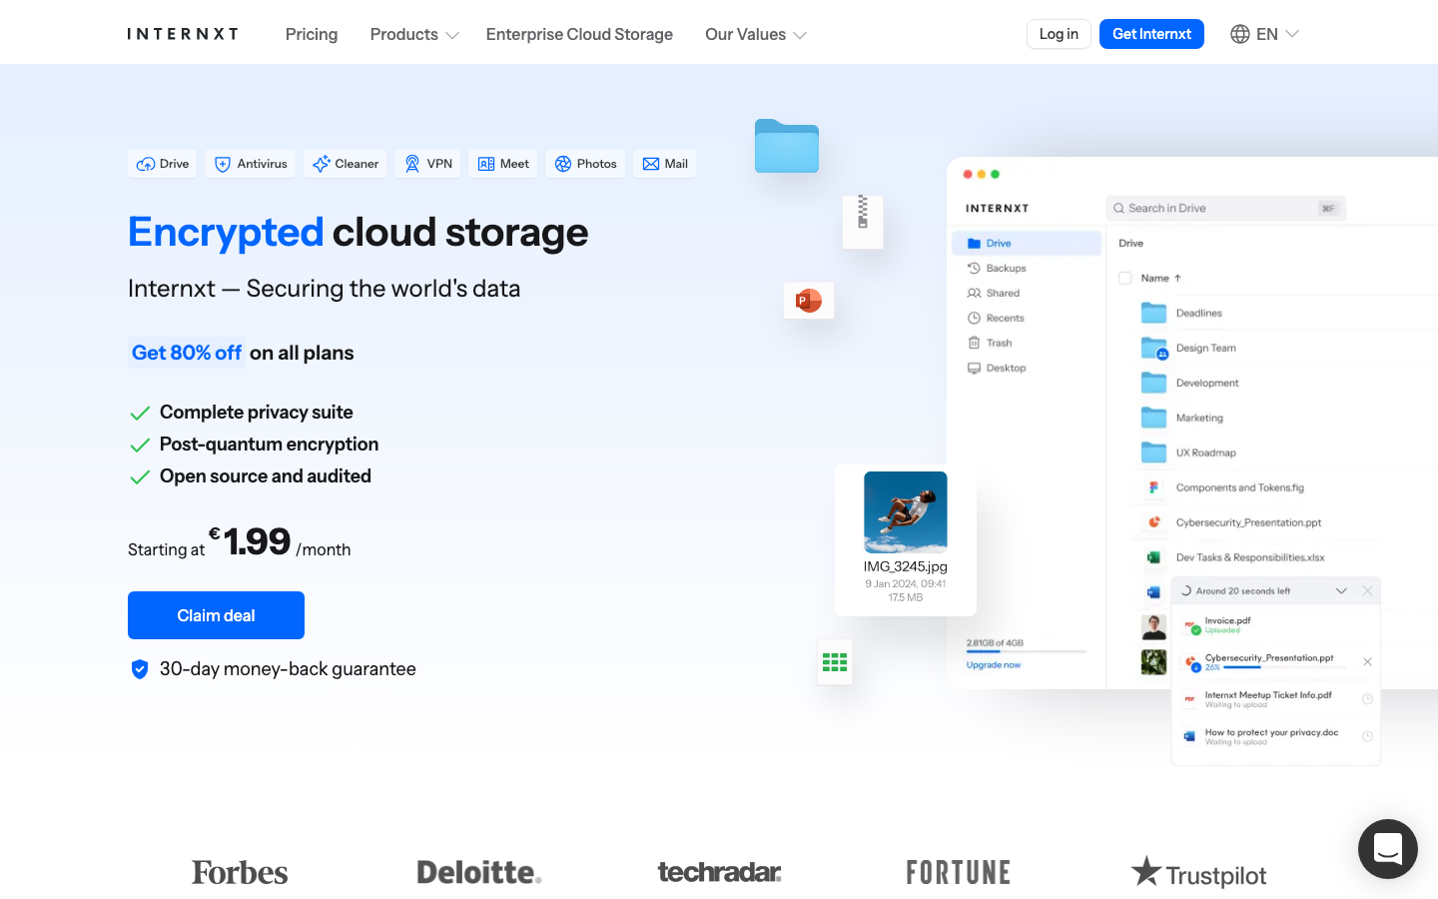Screen dimensions: 1438x899
Task: Click the Get Internxt button
Action: click(x=1151, y=34)
